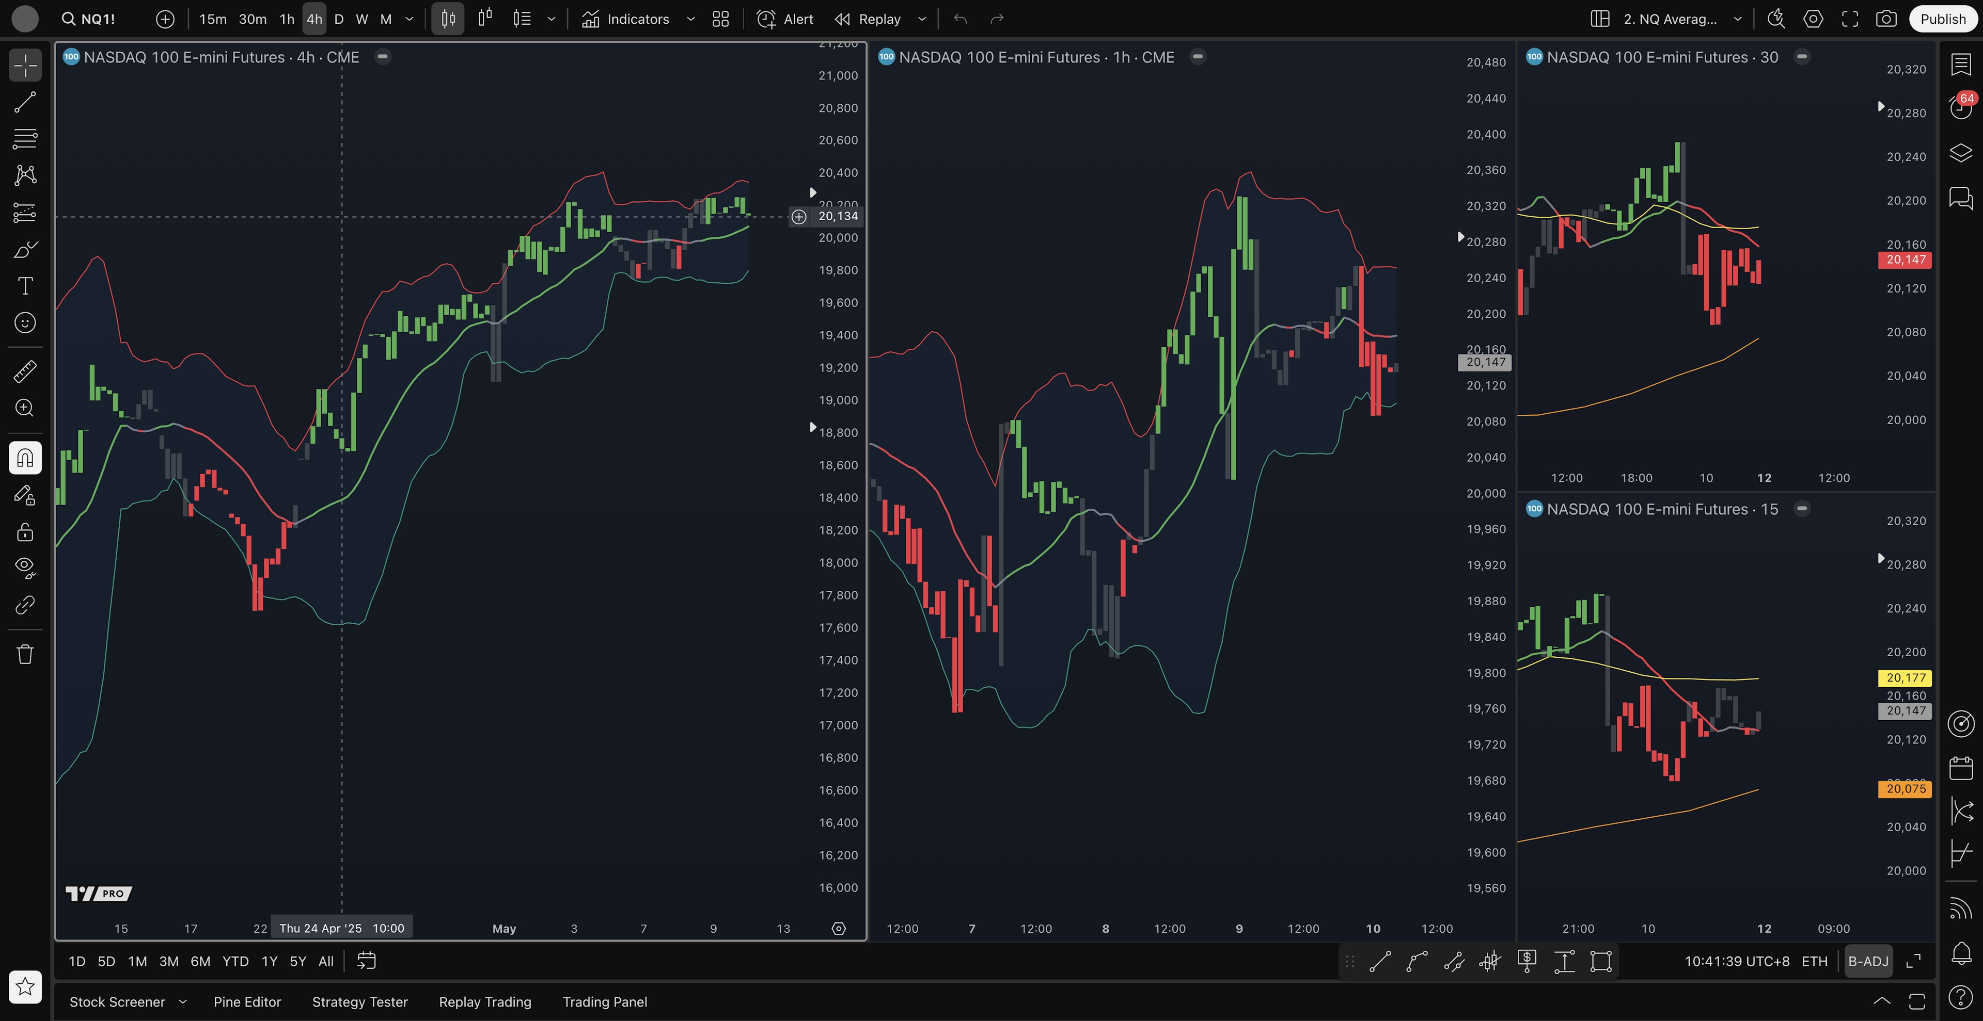The height and width of the screenshot is (1021, 1983).
Task: Open Fibonacci retracement tool in left toolbar
Action: [x=25, y=138]
